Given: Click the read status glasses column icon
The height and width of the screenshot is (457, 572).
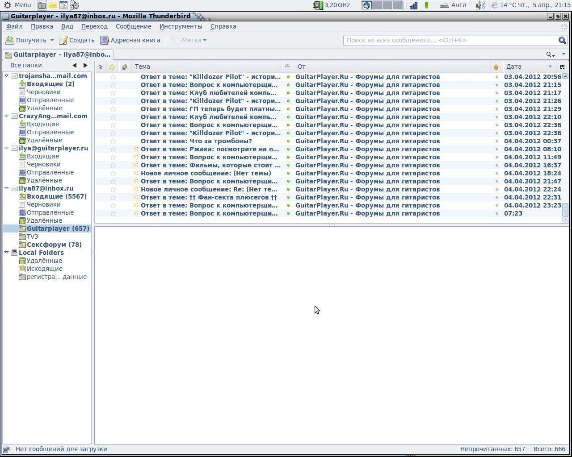Looking at the screenshot, I should (287, 66).
